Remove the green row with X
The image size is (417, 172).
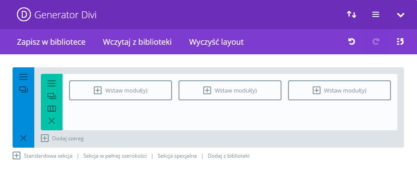(52, 121)
